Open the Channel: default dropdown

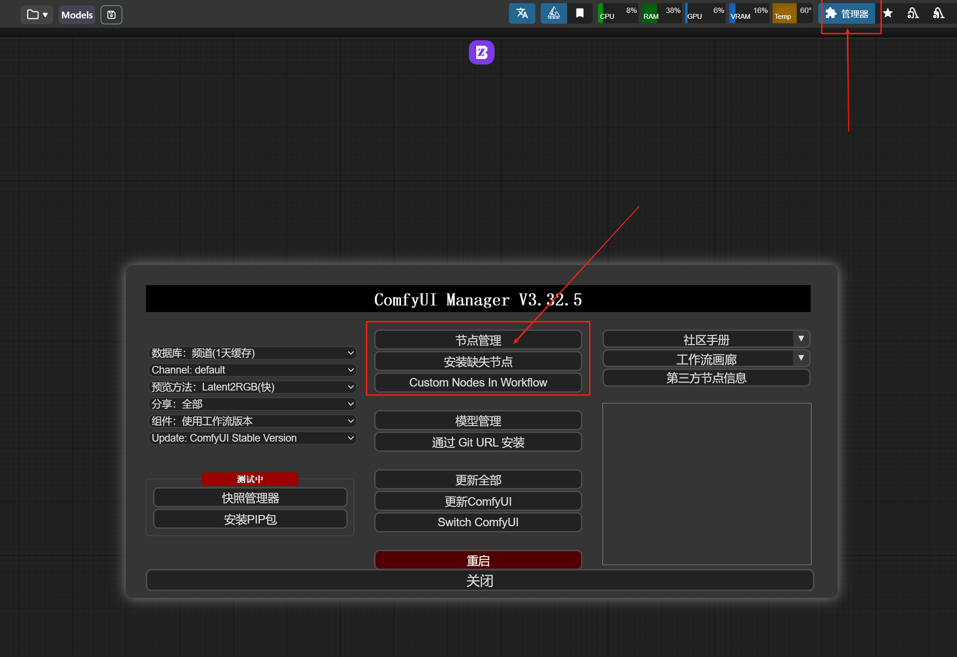click(x=252, y=370)
